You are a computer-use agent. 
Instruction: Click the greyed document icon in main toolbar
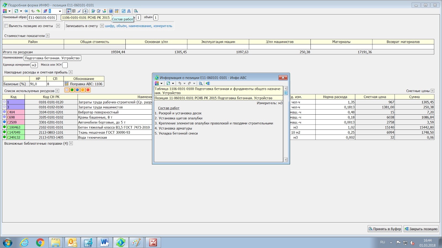click(x=74, y=11)
